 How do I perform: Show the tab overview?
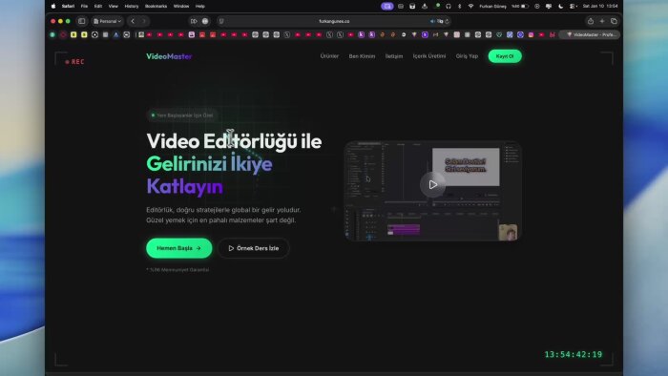pos(614,21)
